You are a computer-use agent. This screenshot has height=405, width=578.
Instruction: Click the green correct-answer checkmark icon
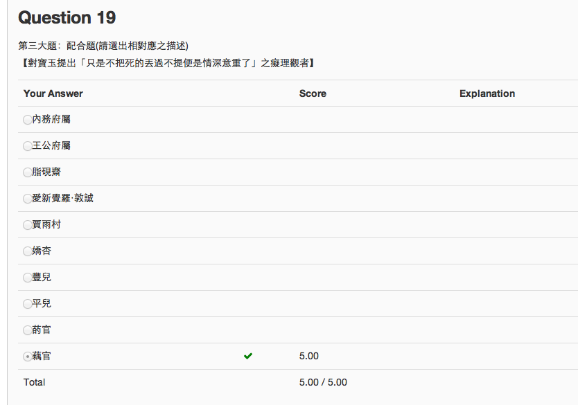[x=248, y=356]
